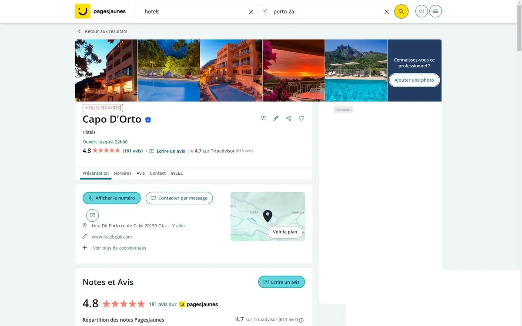Click the verified blue checkmark badge
Image resolution: width=522 pixels, height=326 pixels.
tap(148, 120)
